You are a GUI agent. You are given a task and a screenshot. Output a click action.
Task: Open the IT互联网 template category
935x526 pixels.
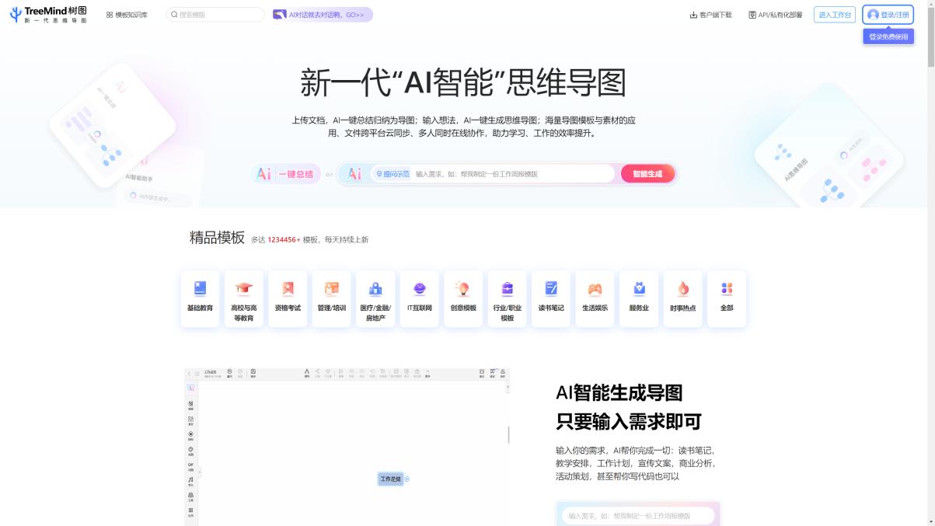[x=420, y=298]
